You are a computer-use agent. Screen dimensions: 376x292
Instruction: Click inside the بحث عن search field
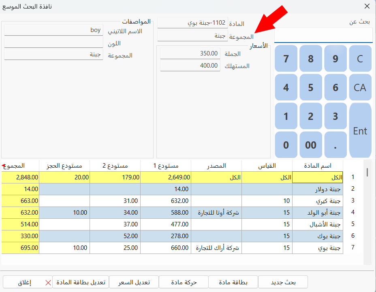click(323, 36)
